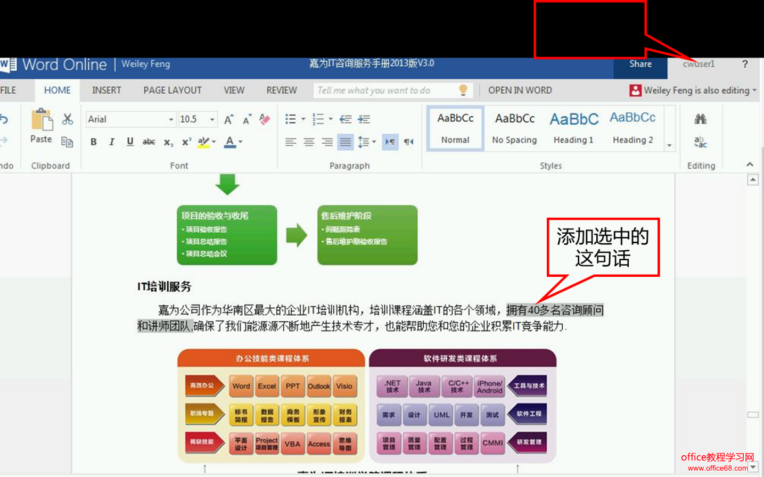The width and height of the screenshot is (764, 477).
Task: Expand the font color arrow
Action: tap(241, 142)
